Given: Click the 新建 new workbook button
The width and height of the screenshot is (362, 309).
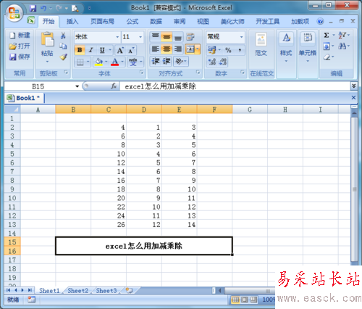Looking at the screenshot, I should pos(20,36).
